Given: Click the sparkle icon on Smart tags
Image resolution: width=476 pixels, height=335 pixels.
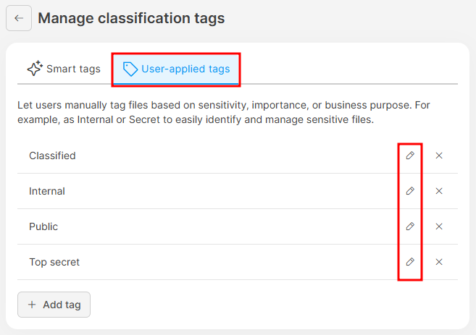Looking at the screenshot, I should pyautogui.click(x=34, y=69).
